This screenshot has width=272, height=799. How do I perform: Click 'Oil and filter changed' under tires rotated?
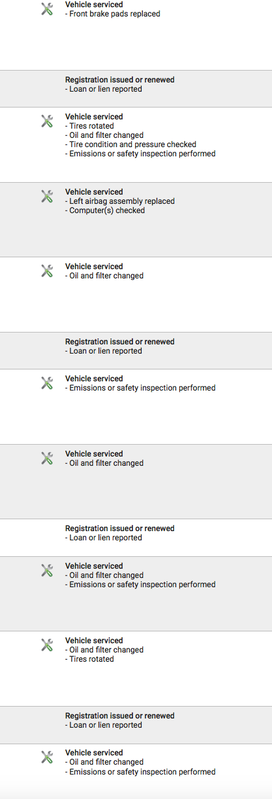pos(104,135)
